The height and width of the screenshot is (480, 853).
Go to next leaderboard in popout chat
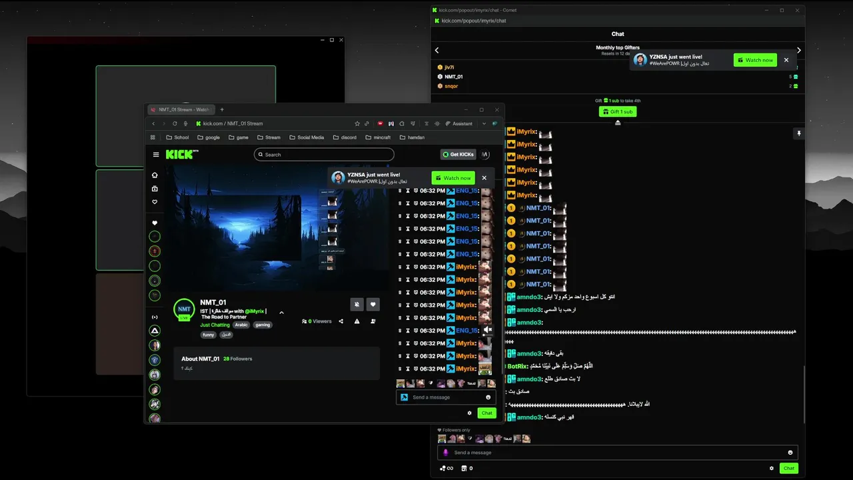coord(799,50)
